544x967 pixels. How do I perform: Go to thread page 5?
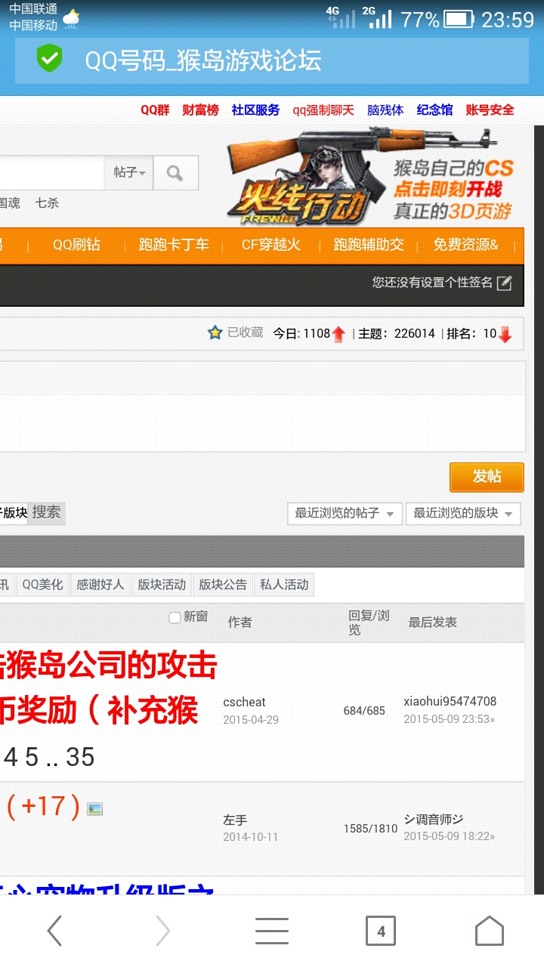tap(32, 757)
